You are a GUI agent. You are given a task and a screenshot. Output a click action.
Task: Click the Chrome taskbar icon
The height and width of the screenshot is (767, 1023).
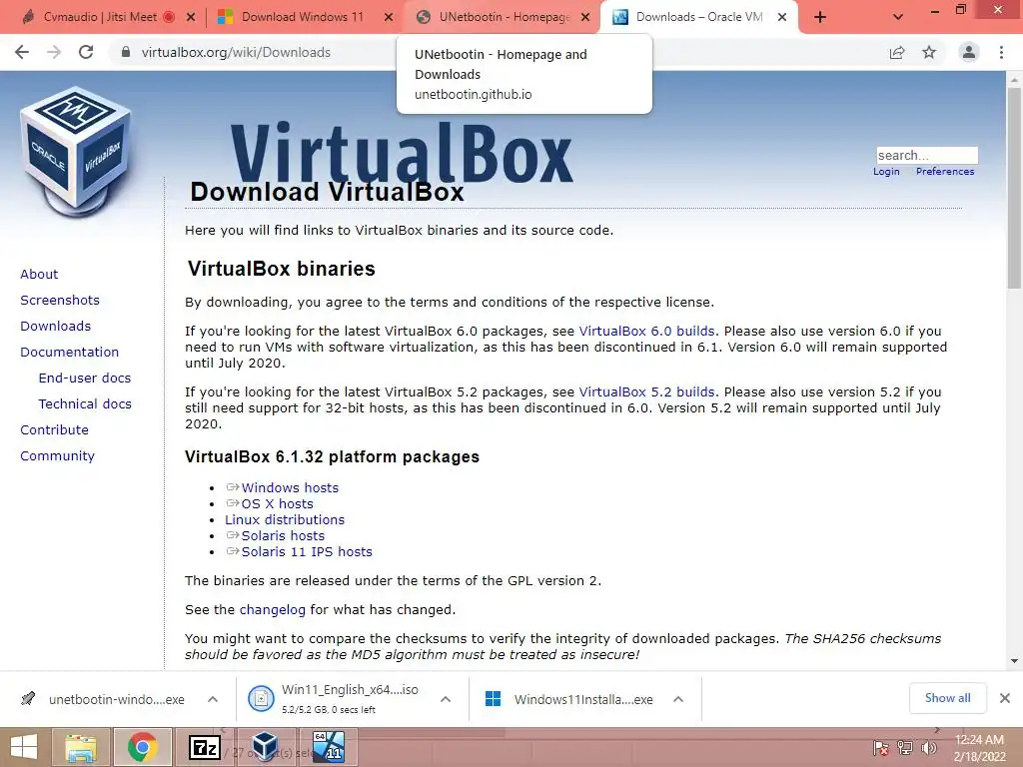pyautogui.click(x=142, y=747)
